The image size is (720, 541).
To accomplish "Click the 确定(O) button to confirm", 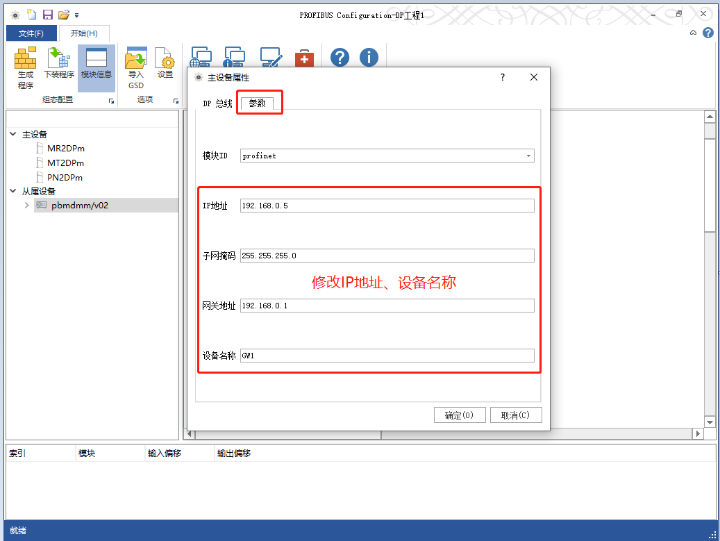I will (460, 414).
